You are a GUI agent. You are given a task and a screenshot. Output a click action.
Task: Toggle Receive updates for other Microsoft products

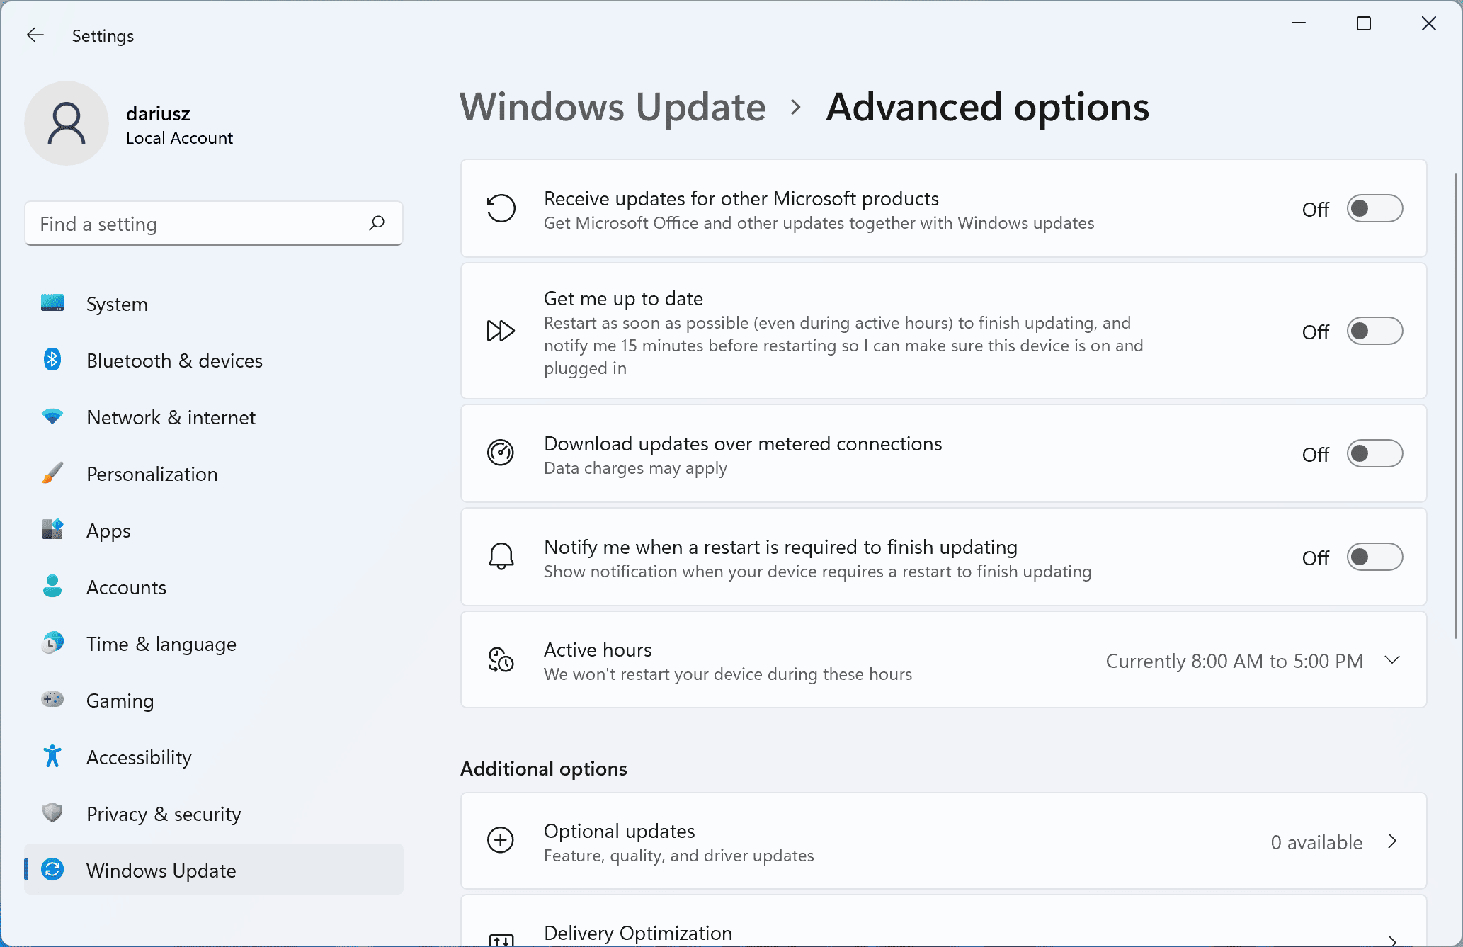[x=1374, y=209]
